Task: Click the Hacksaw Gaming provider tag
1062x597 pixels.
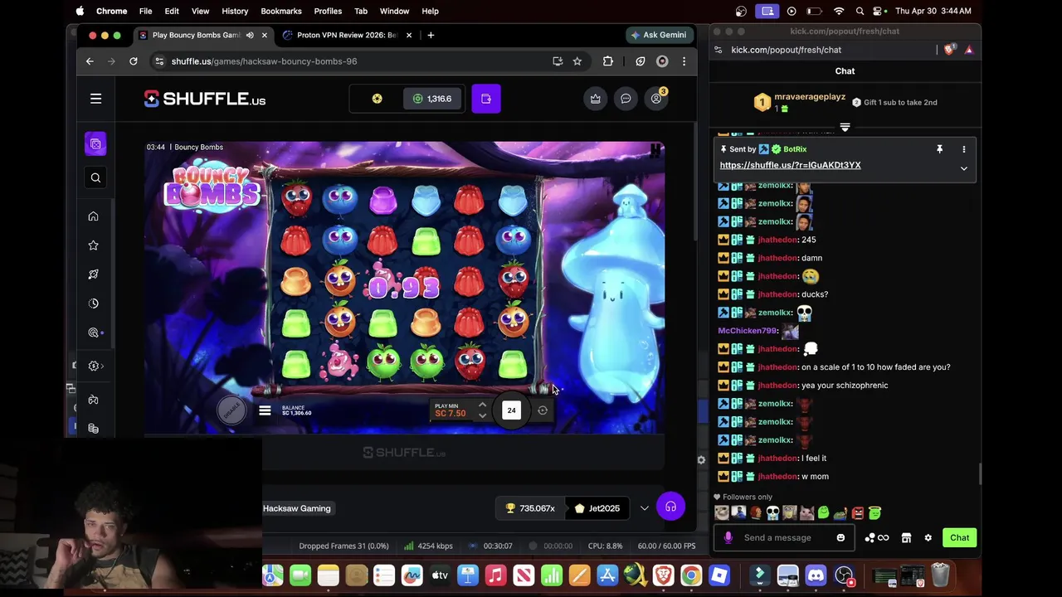Action: [296, 508]
